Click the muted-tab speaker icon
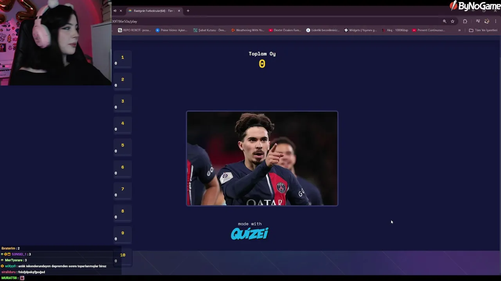The width and height of the screenshot is (501, 281). 115,11
